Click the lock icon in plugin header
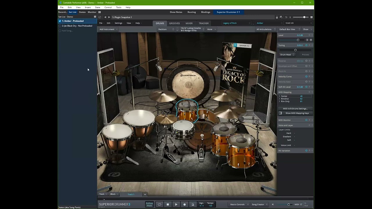Viewport: 372px width, 209px height. 277,17
